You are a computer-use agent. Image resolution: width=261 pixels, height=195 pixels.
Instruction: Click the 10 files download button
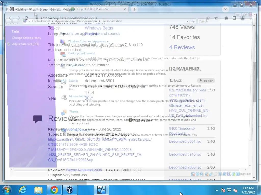(206, 81)
